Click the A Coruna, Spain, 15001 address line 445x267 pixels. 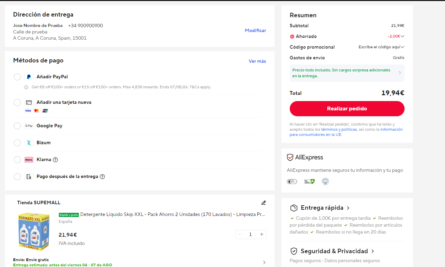click(50, 38)
